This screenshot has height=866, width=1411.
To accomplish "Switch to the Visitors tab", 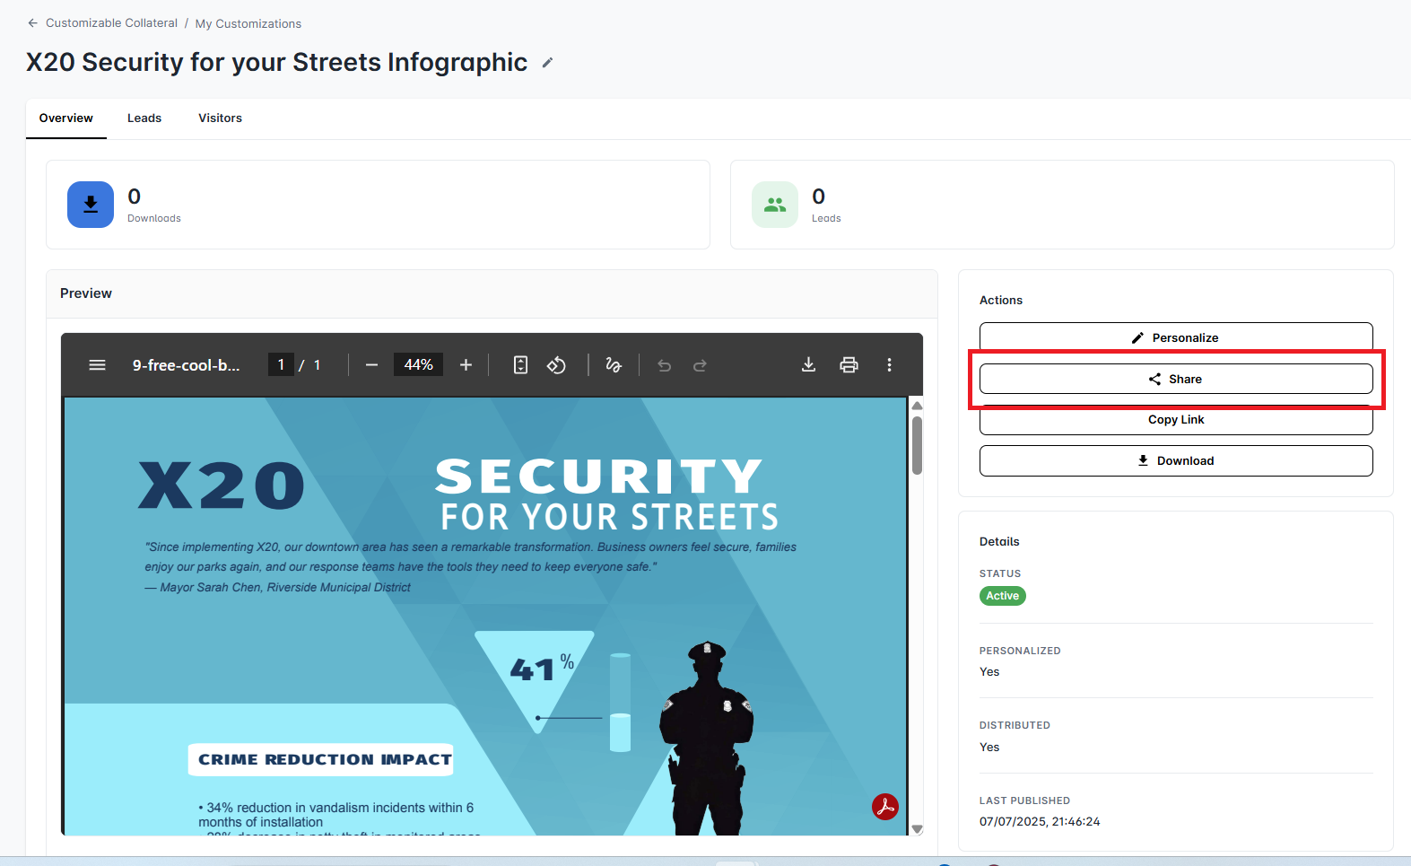I will click(x=220, y=118).
